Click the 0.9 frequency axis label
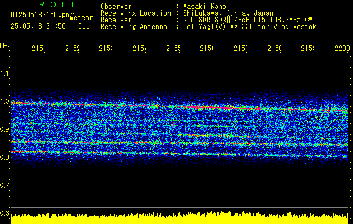Screen dimensions: 353x224 4,129
